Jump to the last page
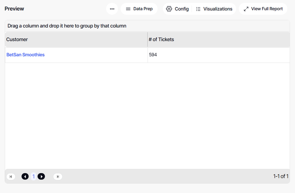Image resolution: width=295 pixels, height=193 pixels. [58, 176]
